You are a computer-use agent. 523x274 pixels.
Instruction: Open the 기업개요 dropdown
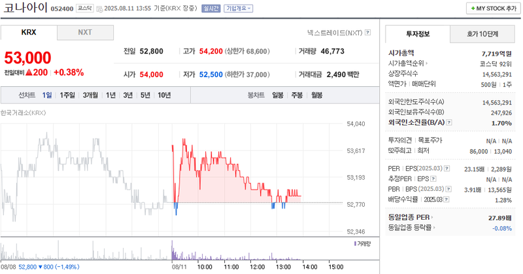[x=239, y=9]
